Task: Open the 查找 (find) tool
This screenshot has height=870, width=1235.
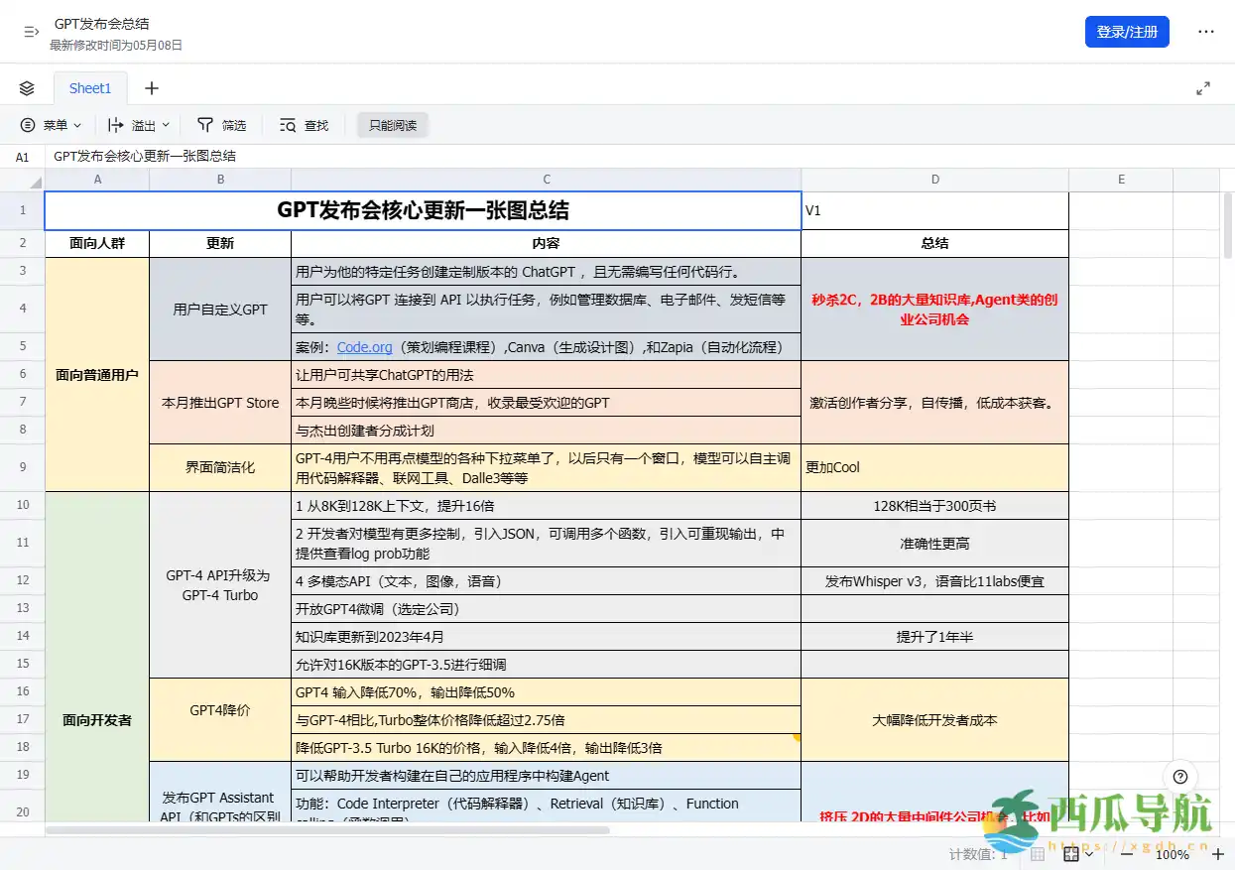Action: click(302, 125)
